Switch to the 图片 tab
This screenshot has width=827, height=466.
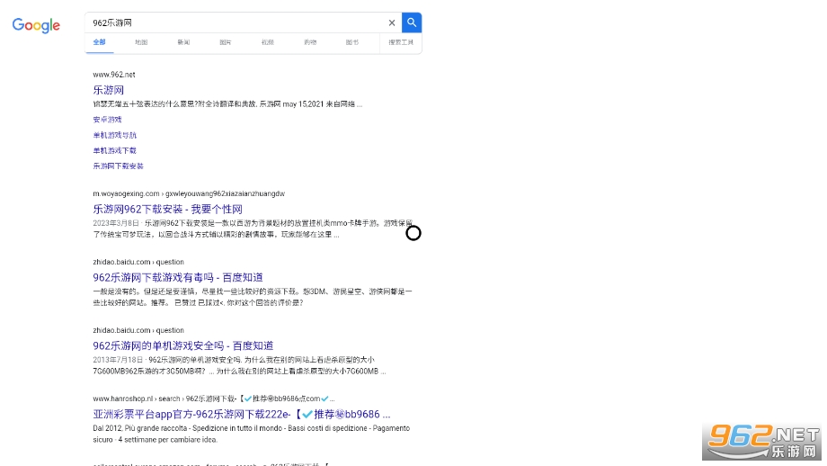[226, 42]
